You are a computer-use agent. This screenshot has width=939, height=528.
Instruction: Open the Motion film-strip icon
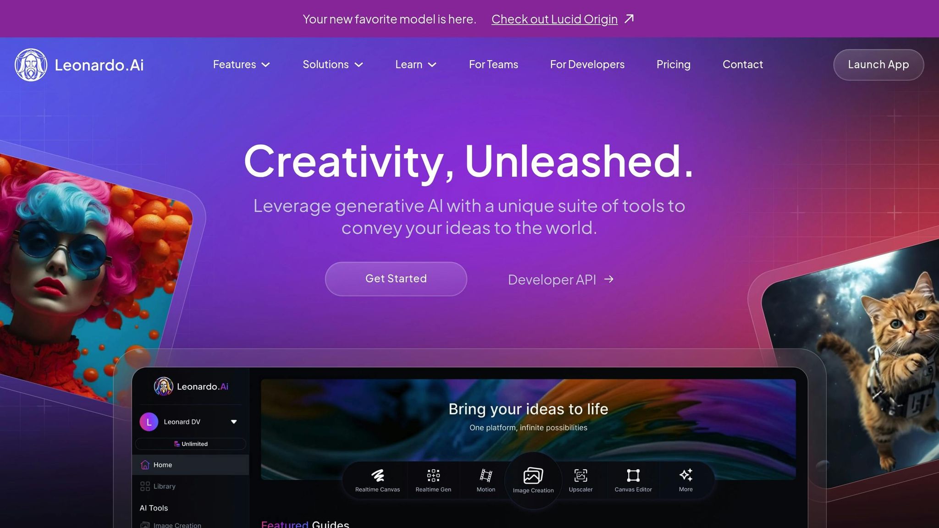pos(486,475)
